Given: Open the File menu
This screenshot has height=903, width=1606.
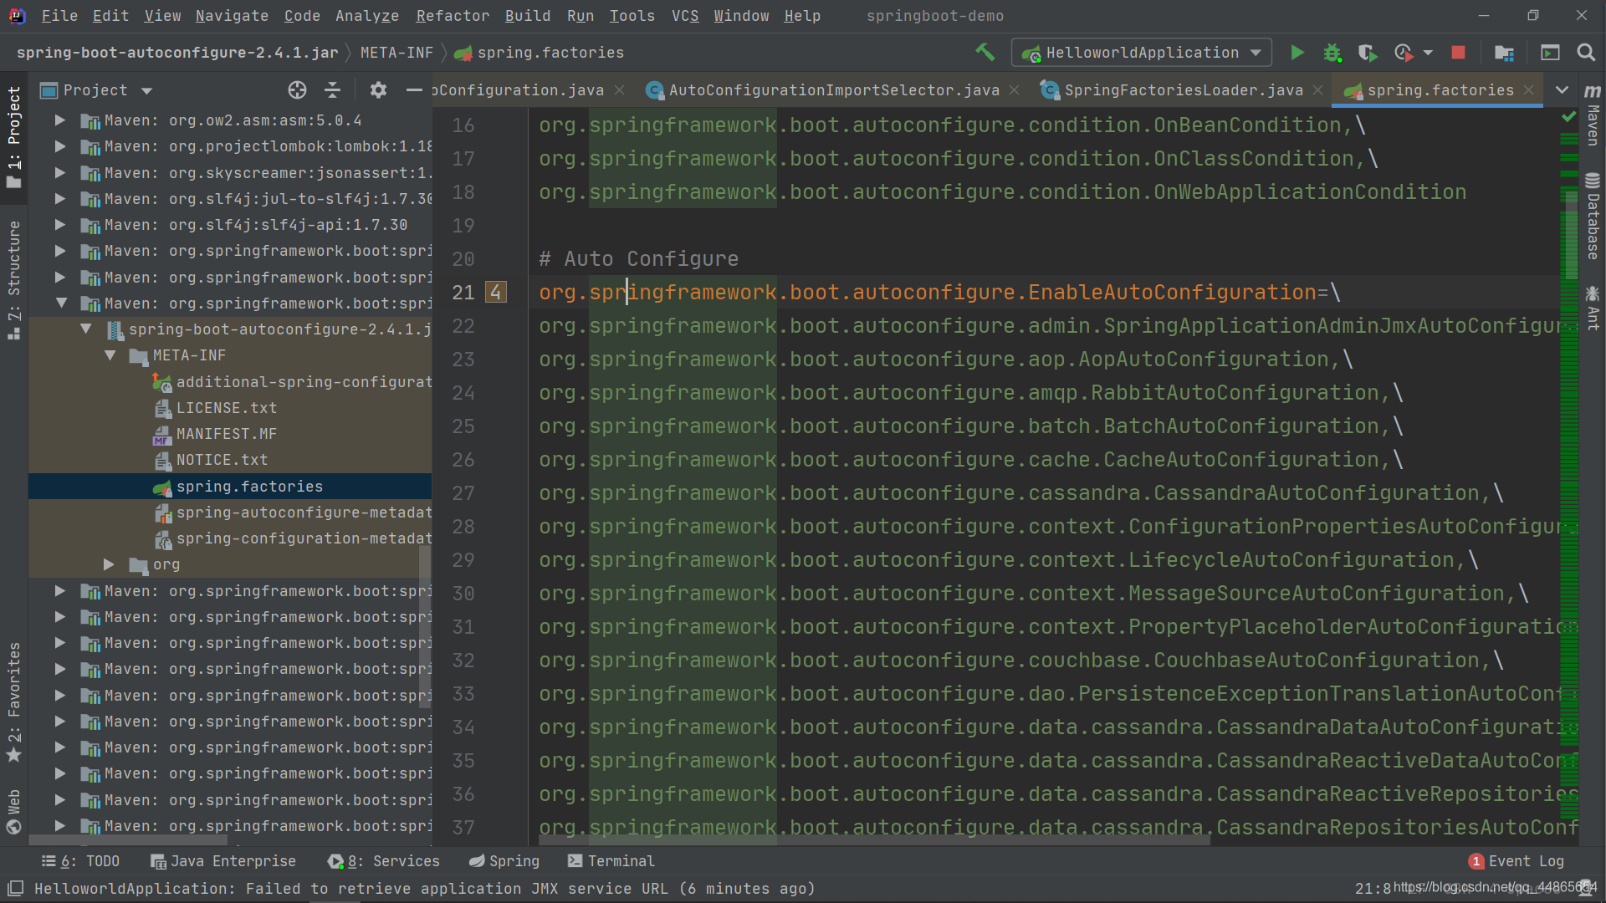Looking at the screenshot, I should pos(59,16).
